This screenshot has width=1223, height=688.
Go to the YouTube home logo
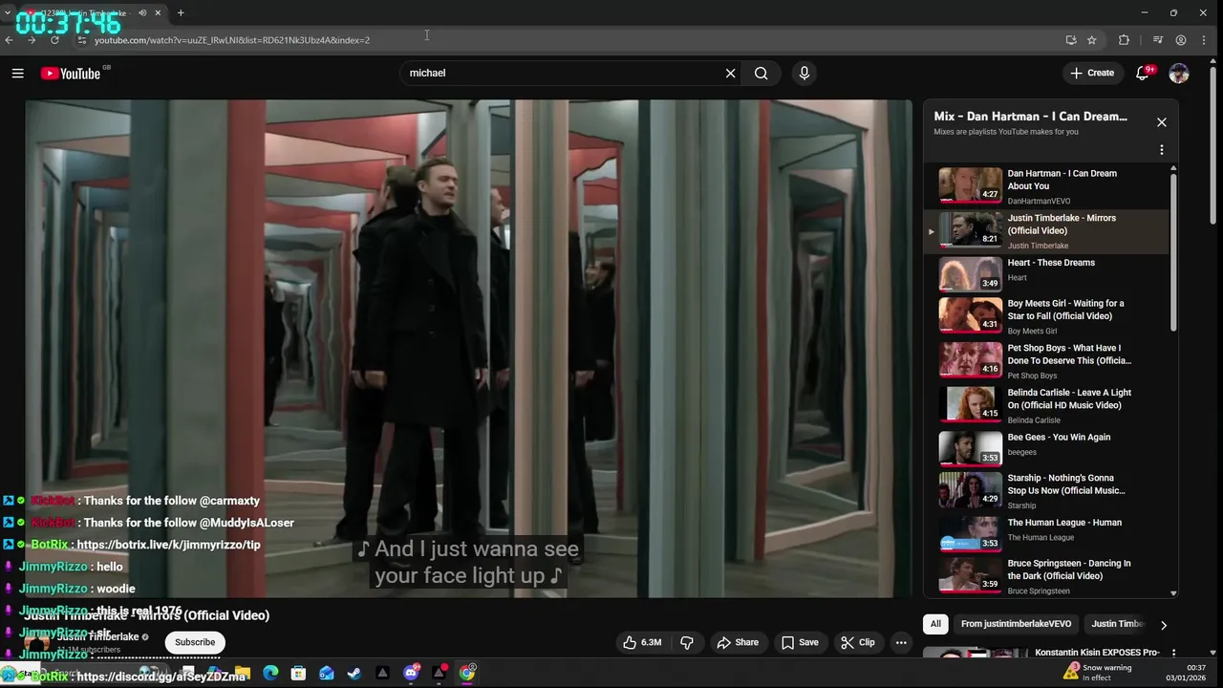click(x=71, y=74)
